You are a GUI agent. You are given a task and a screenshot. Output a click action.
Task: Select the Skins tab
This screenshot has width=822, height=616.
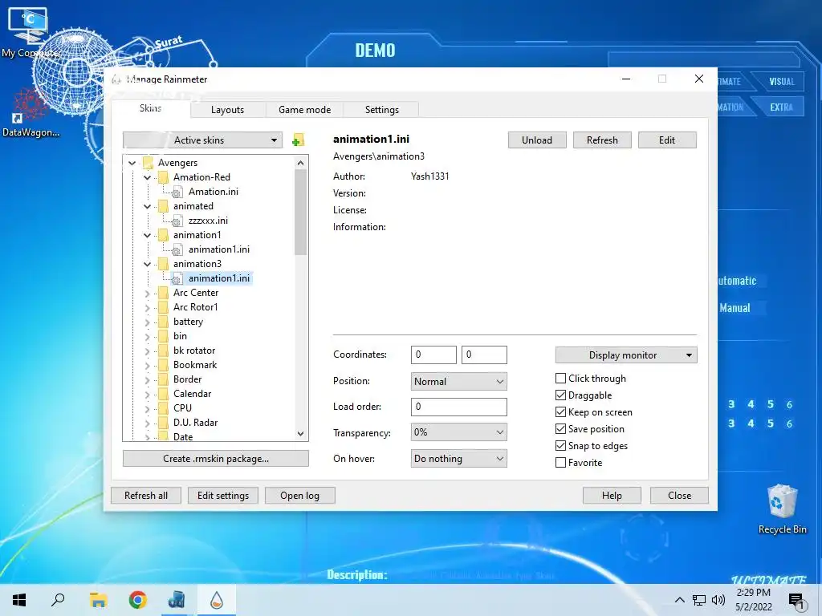pos(150,108)
